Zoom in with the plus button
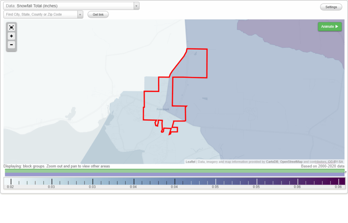Image resolution: width=348 pixels, height=223 pixels. tap(11, 36)
